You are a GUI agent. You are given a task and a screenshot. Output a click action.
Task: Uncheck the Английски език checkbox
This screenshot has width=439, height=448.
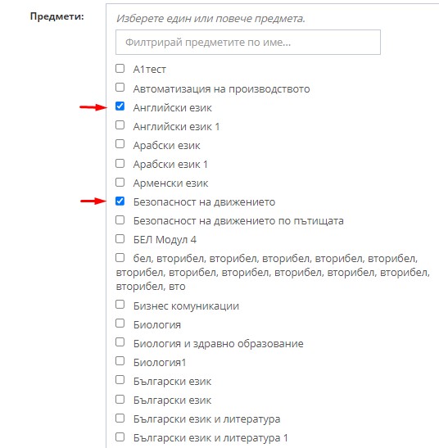pyautogui.click(x=120, y=106)
